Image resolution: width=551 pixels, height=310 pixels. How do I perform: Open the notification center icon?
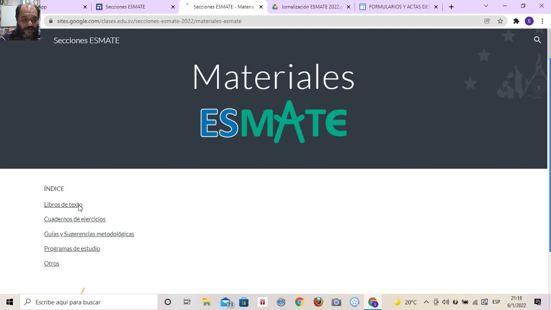(538, 302)
